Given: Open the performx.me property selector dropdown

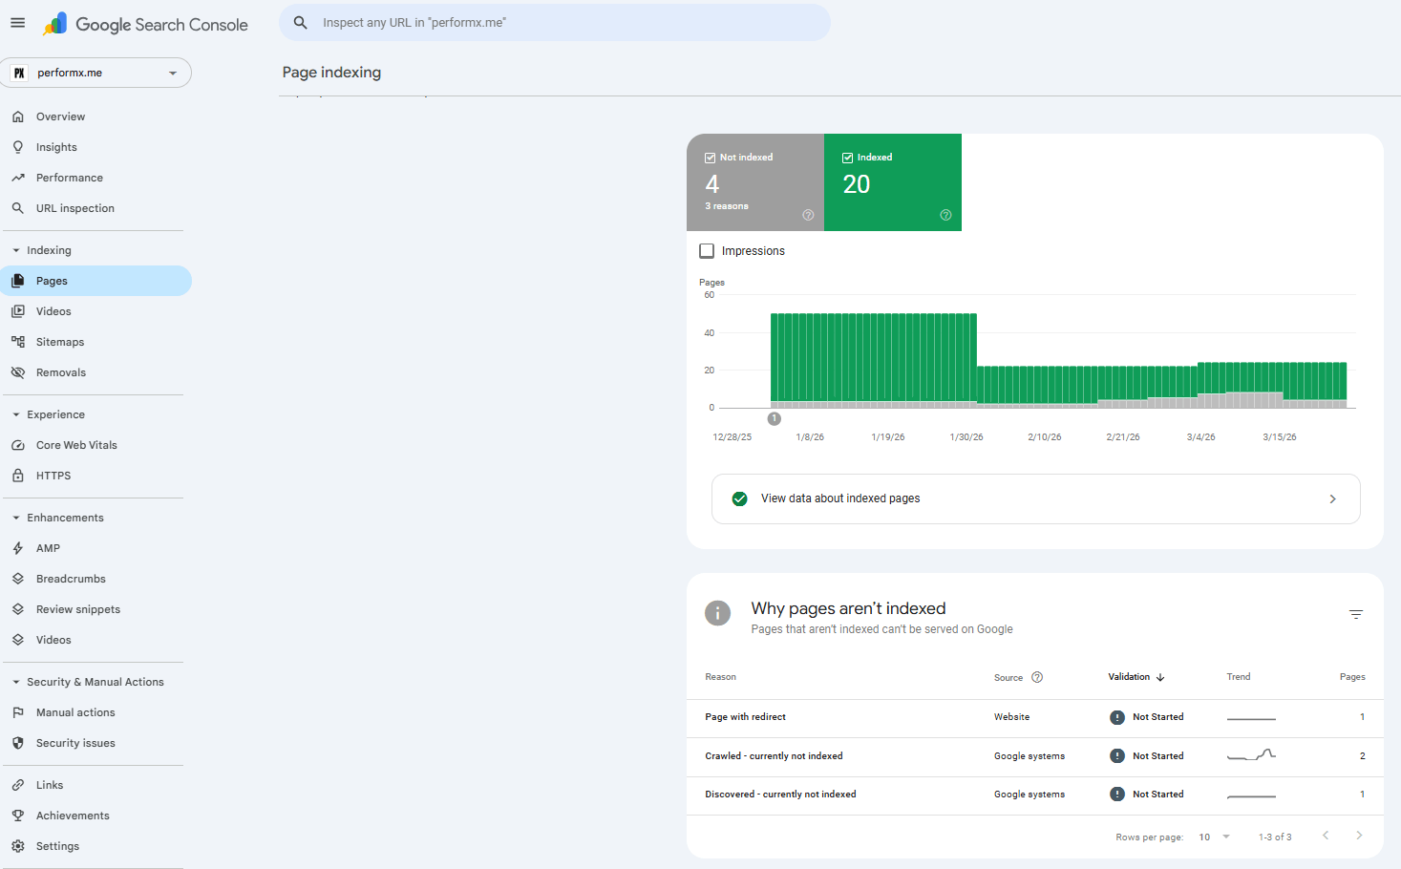Looking at the screenshot, I should (x=96, y=73).
